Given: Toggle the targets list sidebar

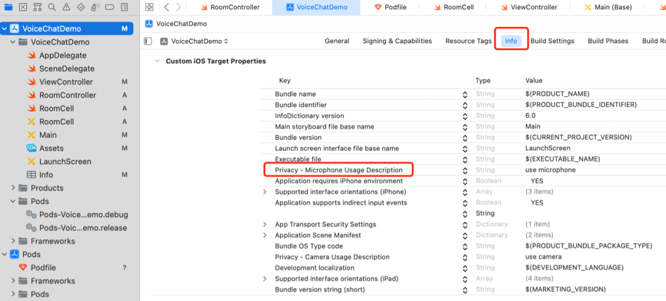Looking at the screenshot, I should 148,41.
